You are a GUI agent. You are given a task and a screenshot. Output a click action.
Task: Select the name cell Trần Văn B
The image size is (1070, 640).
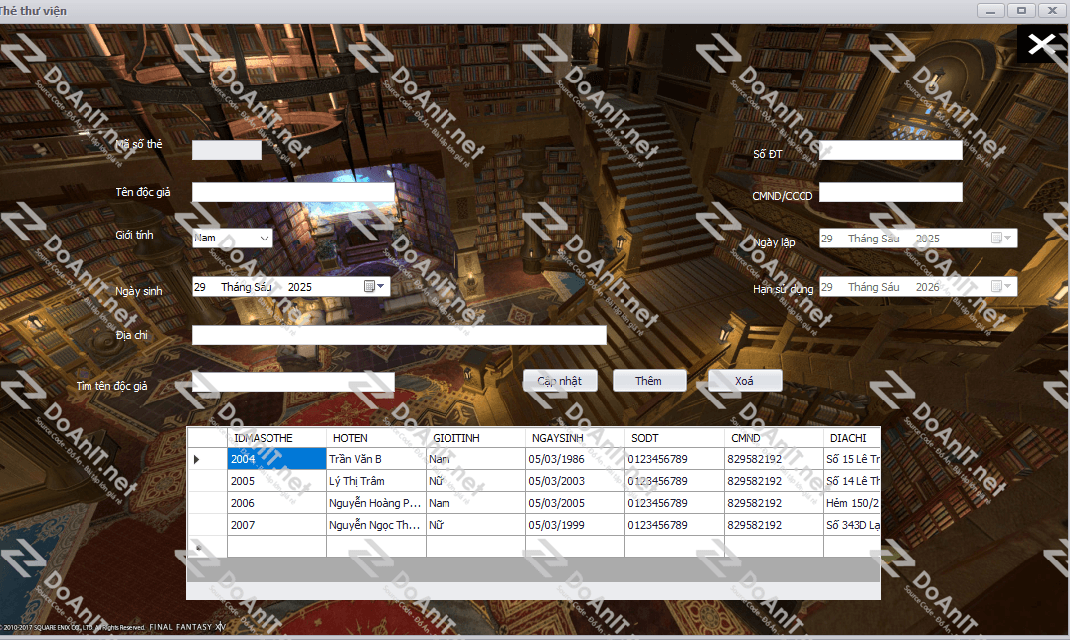(376, 459)
